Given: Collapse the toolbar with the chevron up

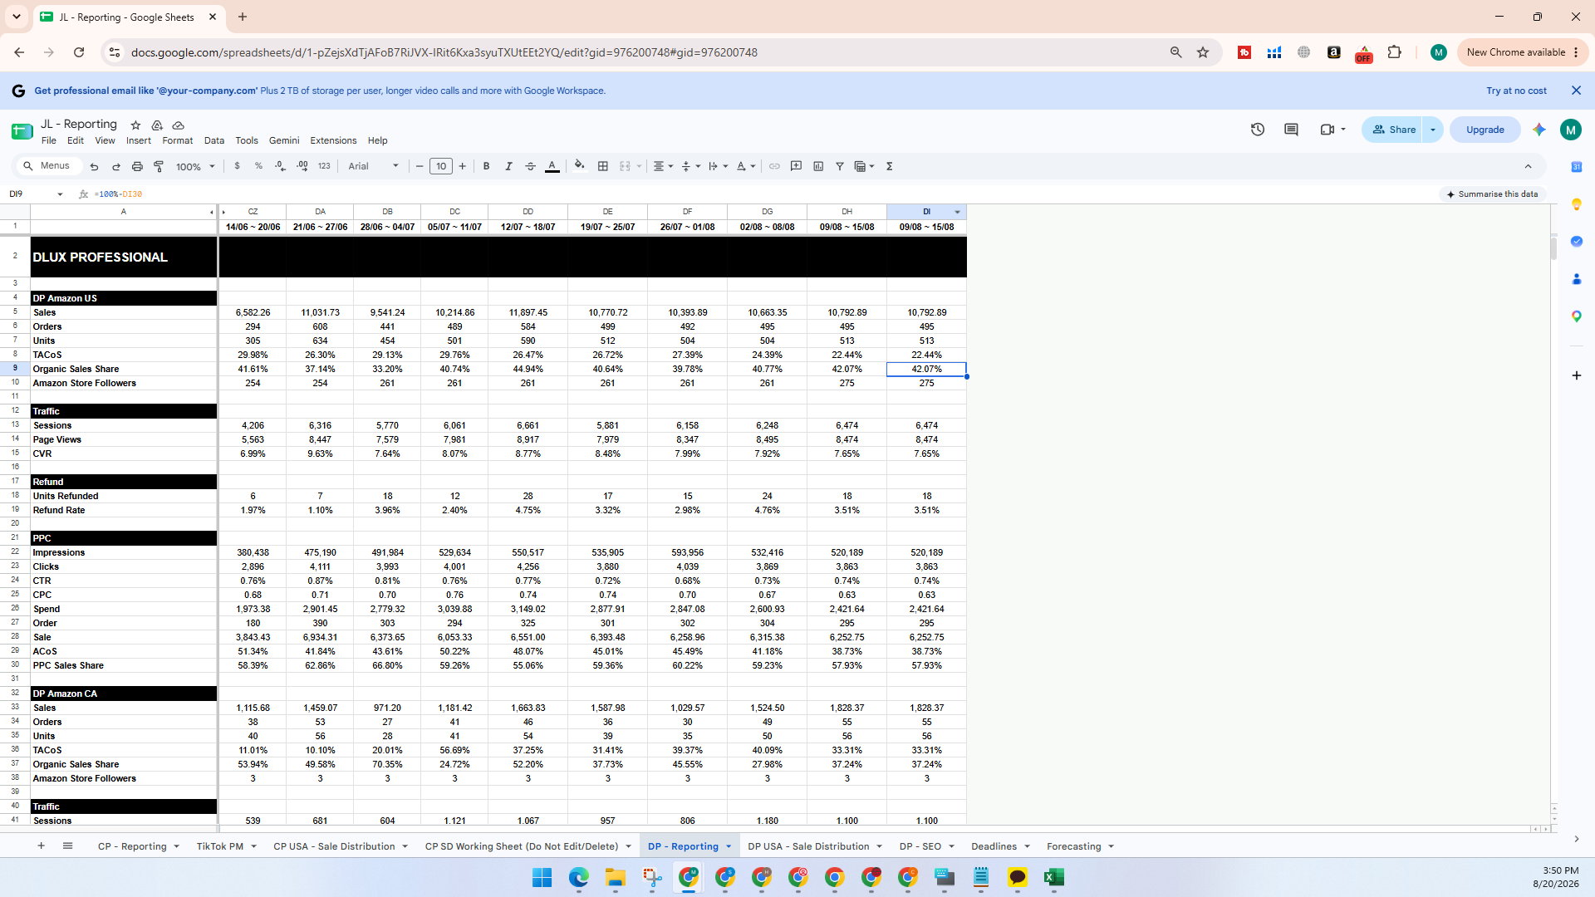Looking at the screenshot, I should [1528, 166].
